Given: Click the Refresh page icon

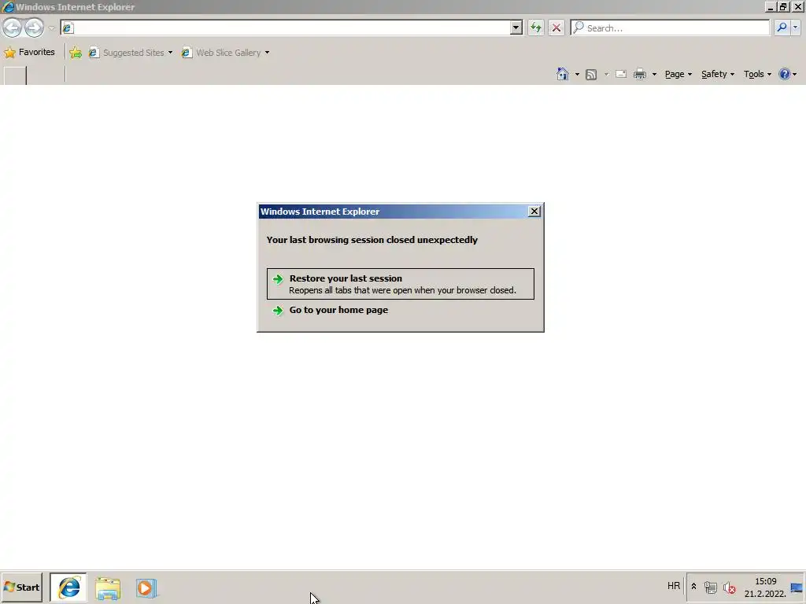Looking at the screenshot, I should tap(535, 28).
